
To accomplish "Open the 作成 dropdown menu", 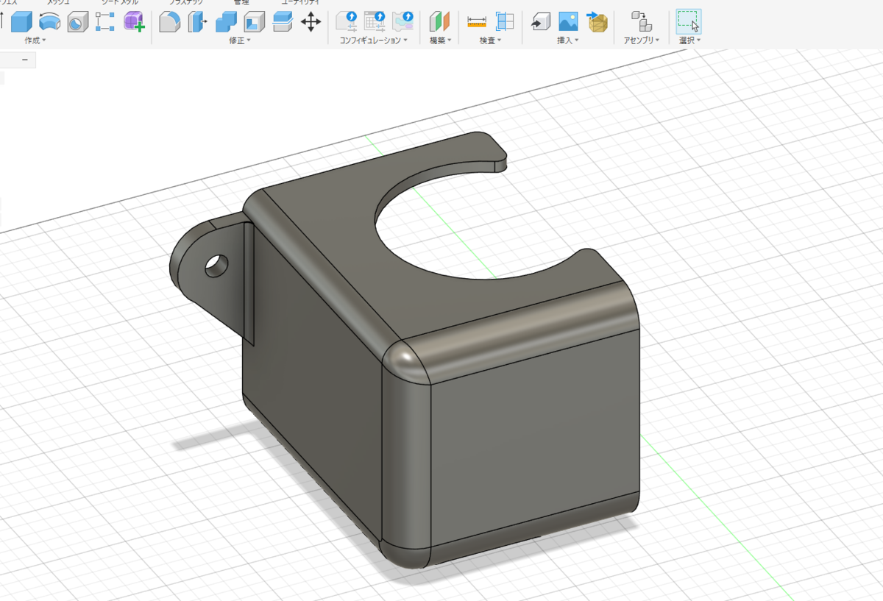I will (35, 40).
